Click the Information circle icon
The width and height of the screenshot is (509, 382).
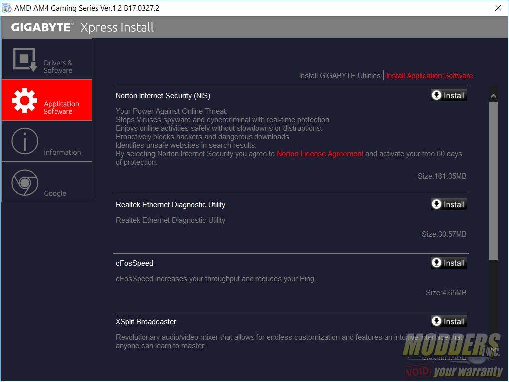[25, 141]
